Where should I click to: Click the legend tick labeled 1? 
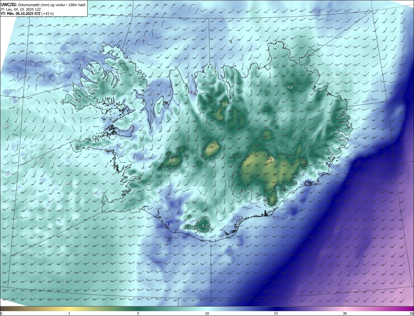69,313
